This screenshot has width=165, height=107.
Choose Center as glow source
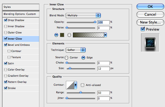[66, 58]
